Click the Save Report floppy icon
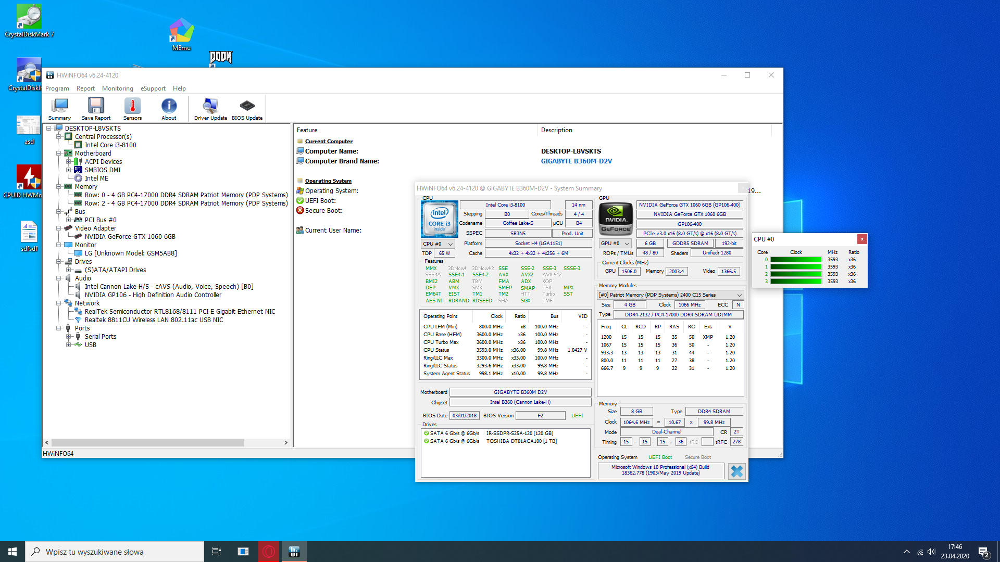The width and height of the screenshot is (1000, 562). (x=96, y=109)
